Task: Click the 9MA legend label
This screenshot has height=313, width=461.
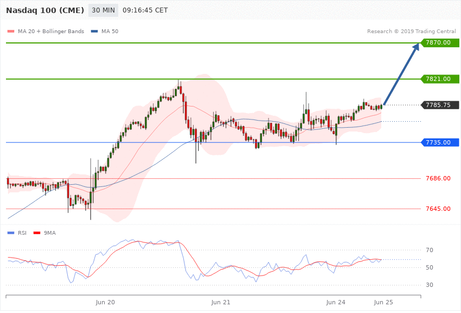Action: [x=50, y=233]
